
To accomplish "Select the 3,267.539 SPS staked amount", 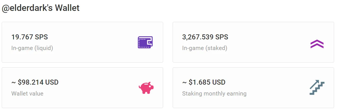I will [x=205, y=37].
